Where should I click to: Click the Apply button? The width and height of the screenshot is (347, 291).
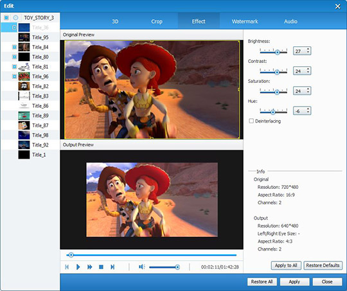[294, 282]
